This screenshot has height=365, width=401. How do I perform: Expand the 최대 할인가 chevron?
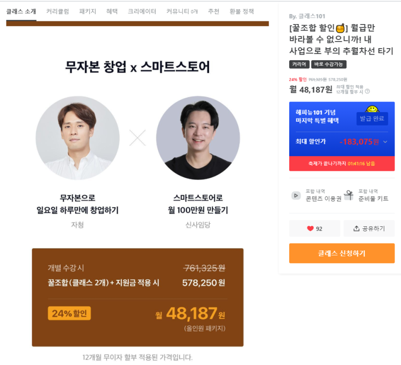click(385, 142)
